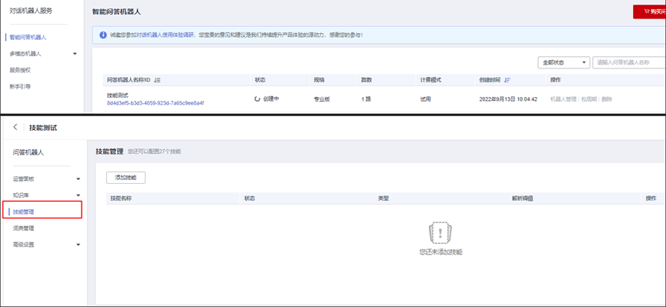Click the empty-state exclamation icon

click(440, 232)
